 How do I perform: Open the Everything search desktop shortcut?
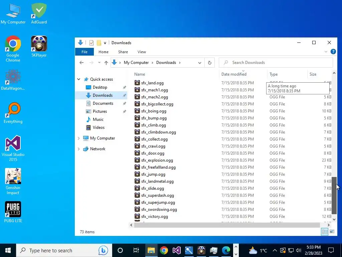13,113
